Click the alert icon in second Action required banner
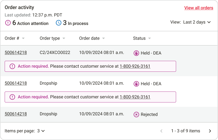The image size is (218, 140). (12, 97)
